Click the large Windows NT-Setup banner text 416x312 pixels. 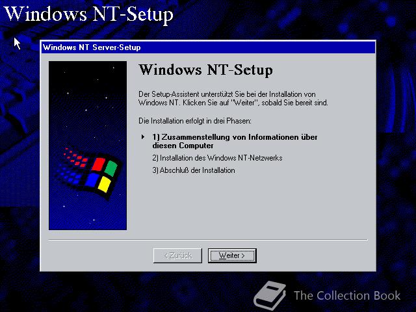click(88, 14)
